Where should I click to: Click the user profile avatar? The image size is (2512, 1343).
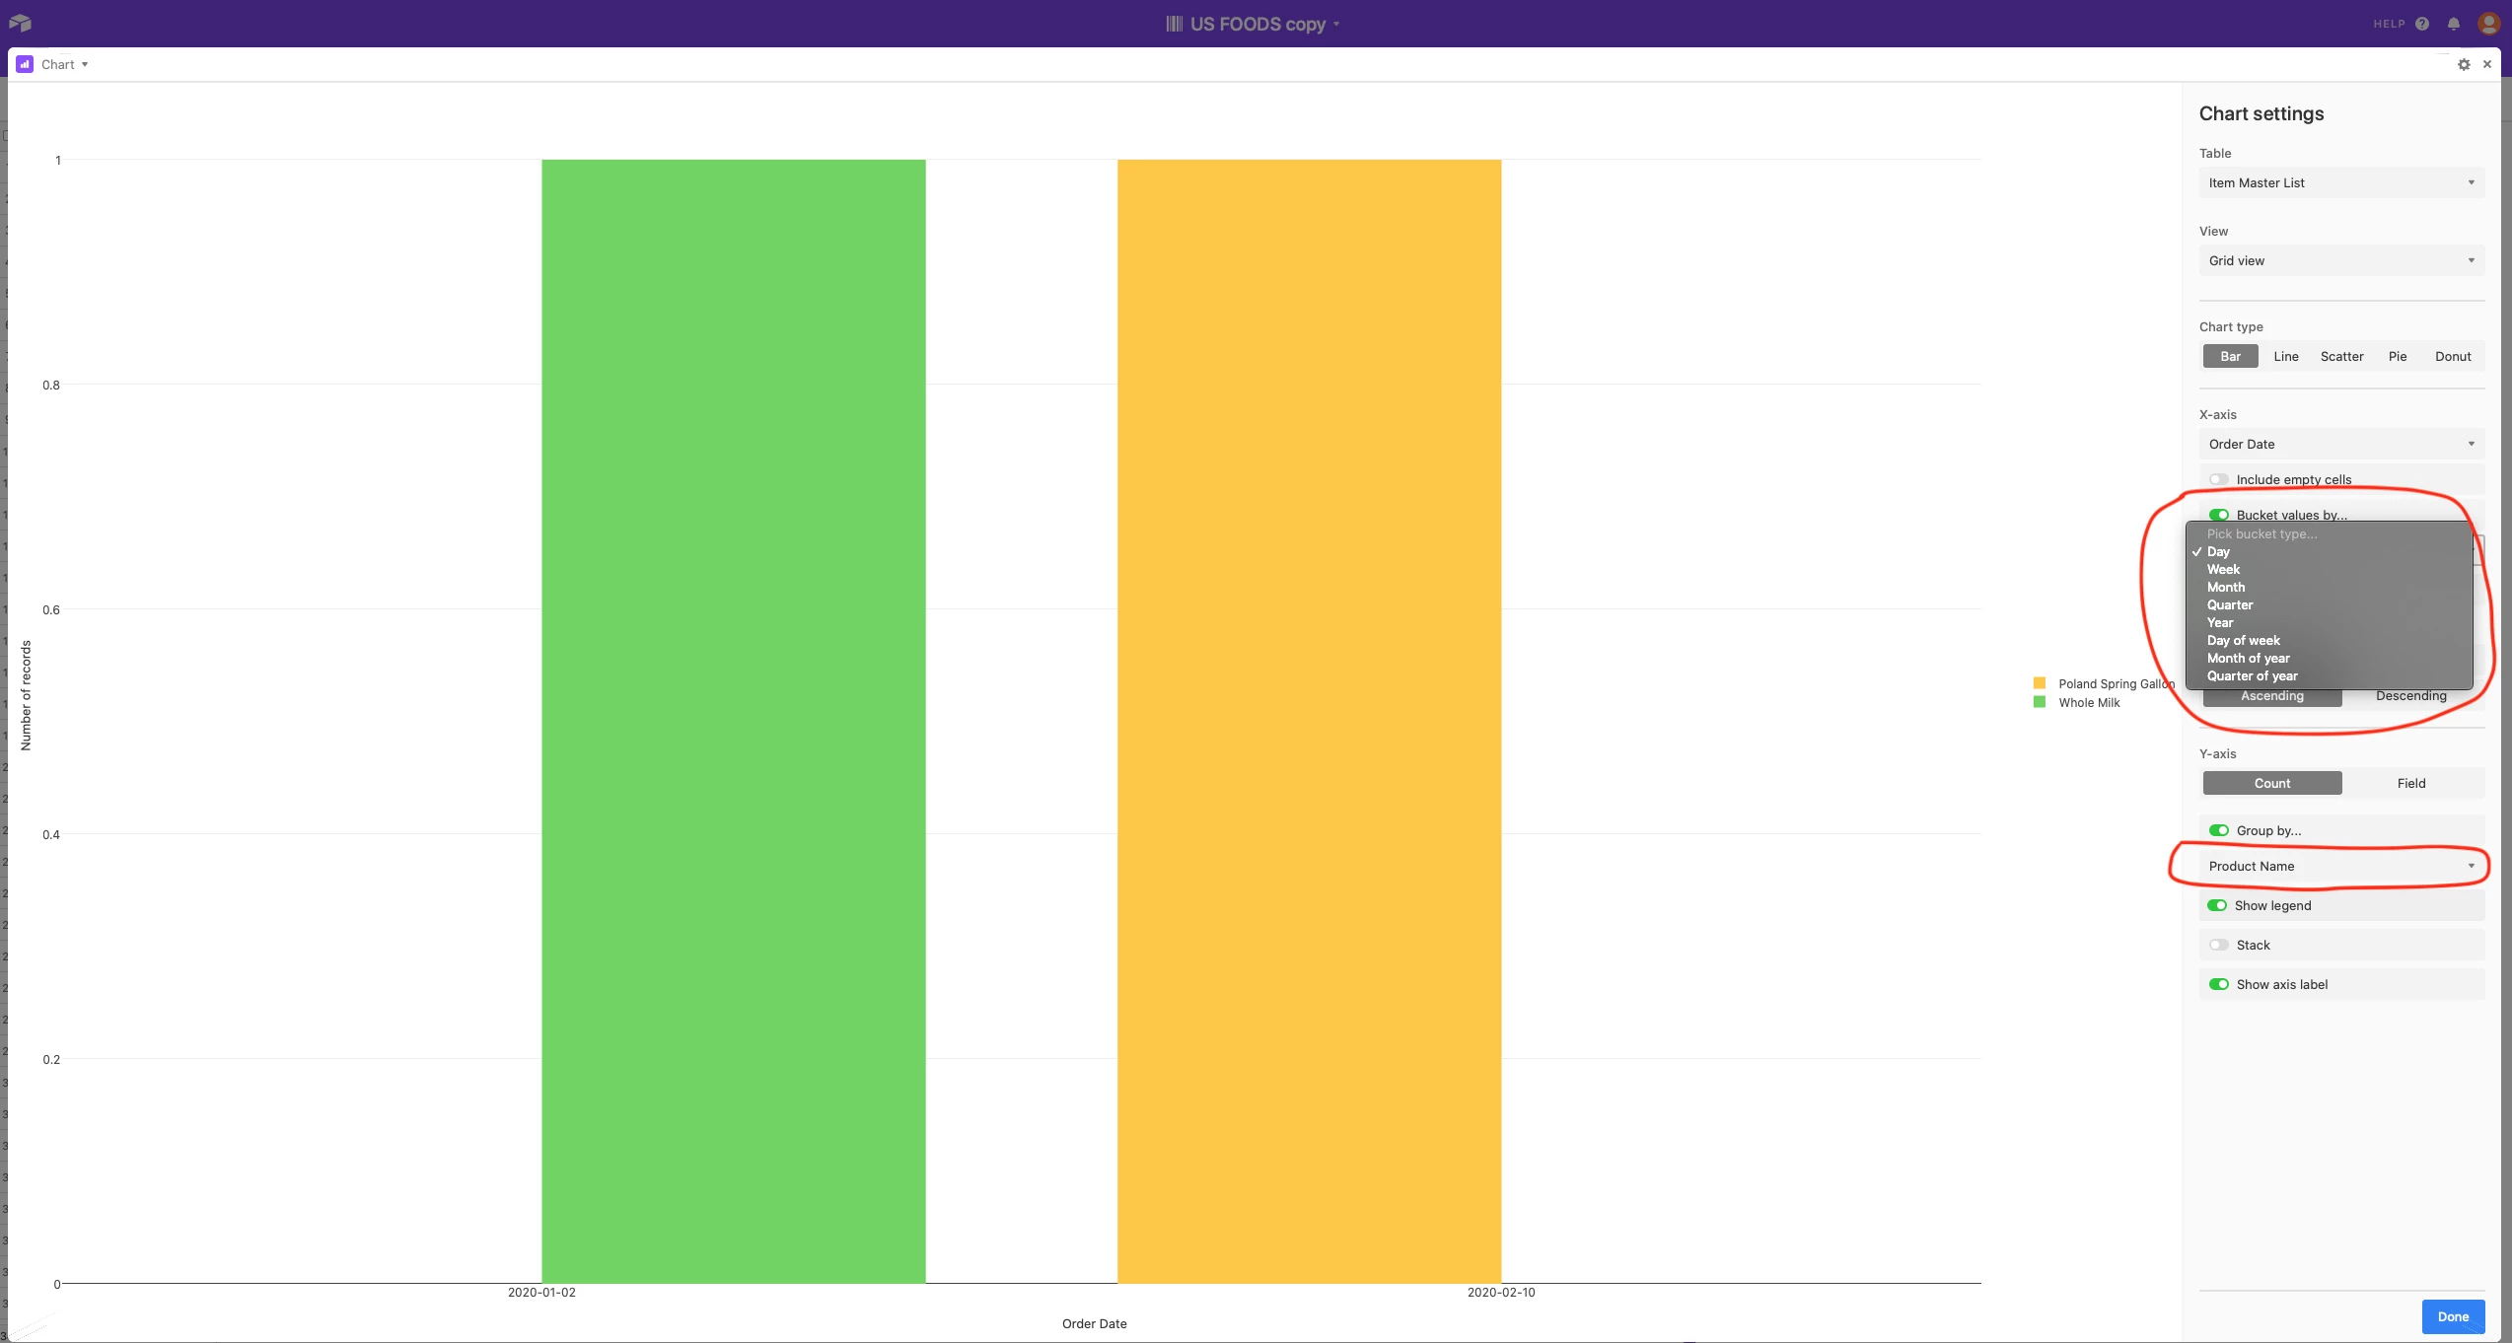pos(2488,23)
